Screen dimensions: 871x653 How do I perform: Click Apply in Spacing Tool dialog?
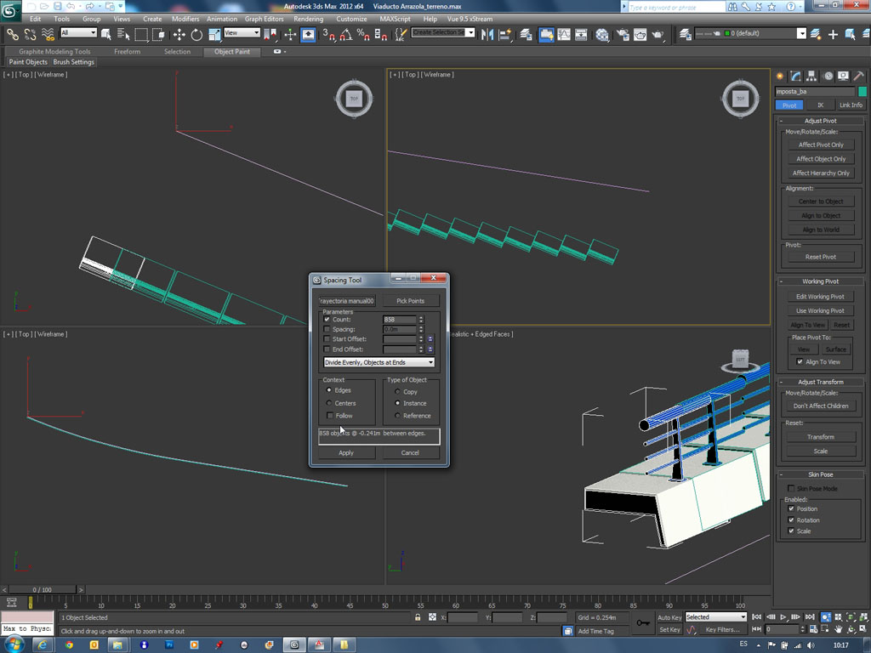click(x=346, y=452)
